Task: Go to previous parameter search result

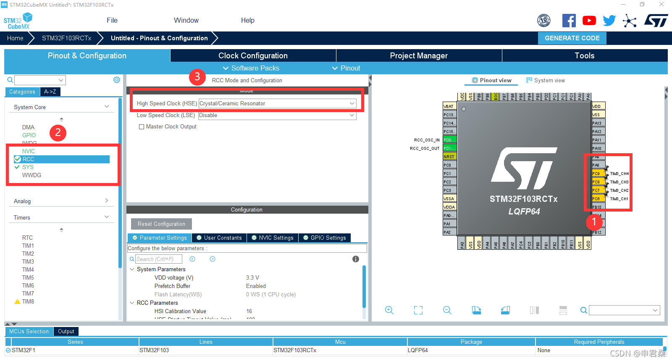Action: [x=192, y=259]
